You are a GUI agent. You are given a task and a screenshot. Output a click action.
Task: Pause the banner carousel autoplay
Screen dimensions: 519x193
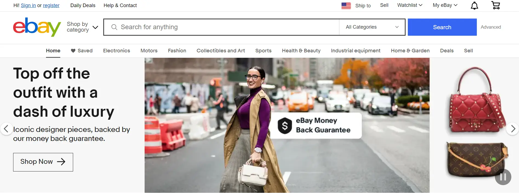pyautogui.click(x=503, y=177)
